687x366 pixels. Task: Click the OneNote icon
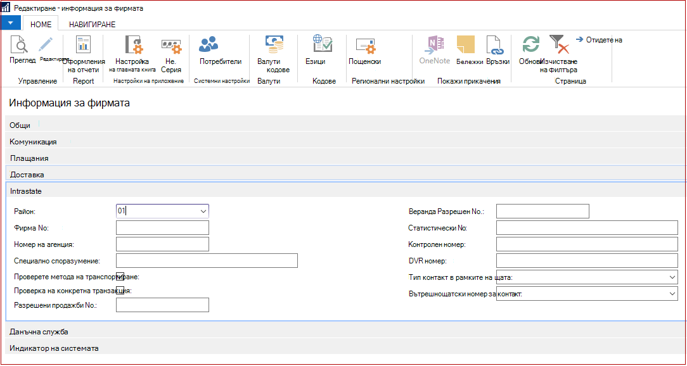coord(435,45)
